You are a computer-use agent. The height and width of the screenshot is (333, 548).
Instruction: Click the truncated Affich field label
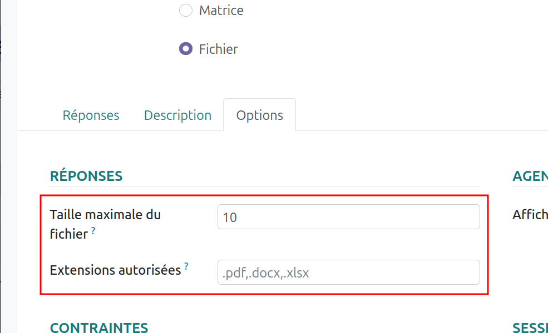tap(530, 214)
